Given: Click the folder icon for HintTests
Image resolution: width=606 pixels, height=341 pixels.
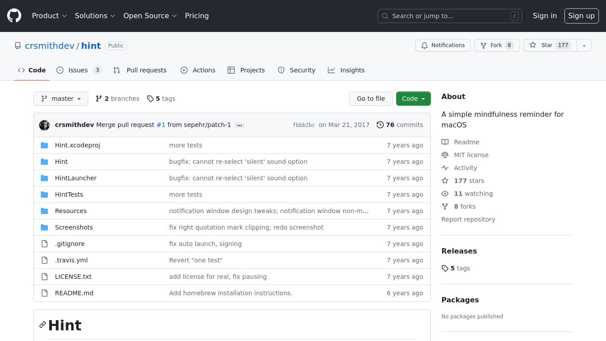Looking at the screenshot, I should [x=44, y=194].
